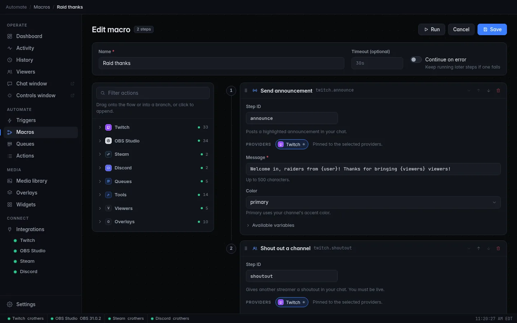Run the macro

pyautogui.click(x=432, y=29)
